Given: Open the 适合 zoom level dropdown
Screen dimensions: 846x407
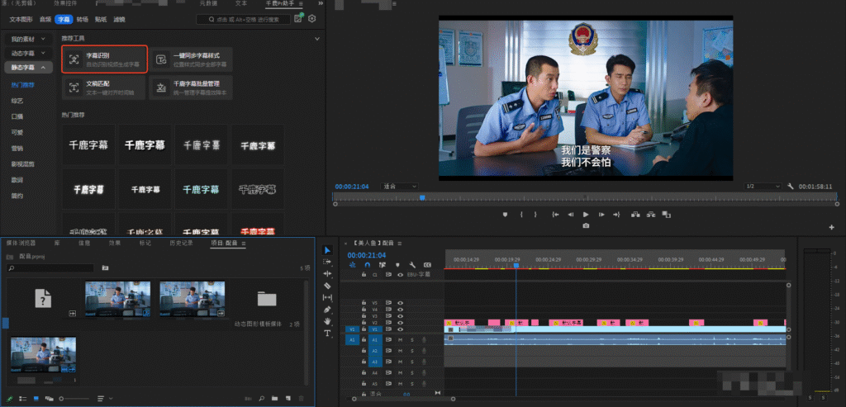Looking at the screenshot, I should point(400,187).
